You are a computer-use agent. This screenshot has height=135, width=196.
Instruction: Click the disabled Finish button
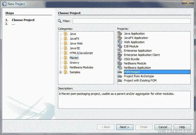click(x=144, y=127)
